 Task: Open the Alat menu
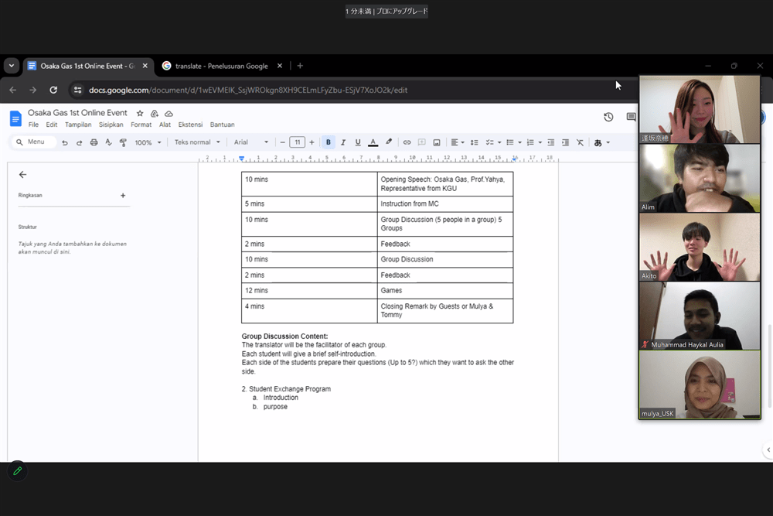tap(165, 125)
